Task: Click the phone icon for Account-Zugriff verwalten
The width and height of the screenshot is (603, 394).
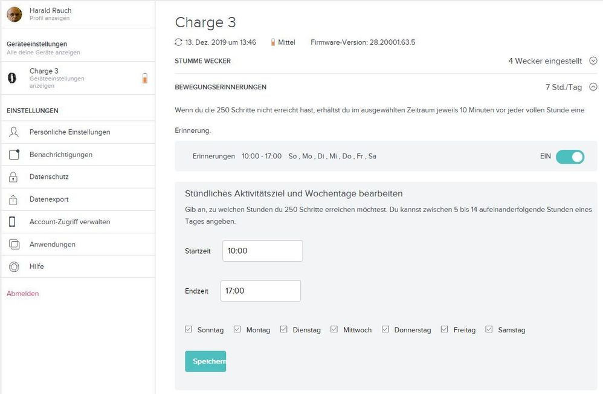Action: point(12,222)
